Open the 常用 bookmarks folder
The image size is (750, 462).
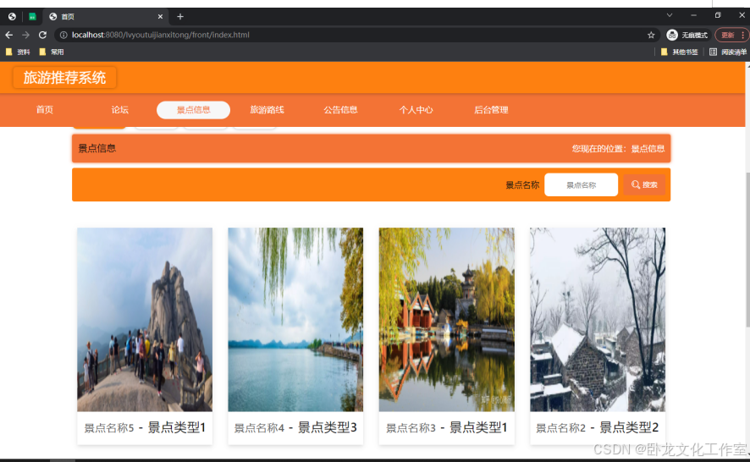(52, 52)
